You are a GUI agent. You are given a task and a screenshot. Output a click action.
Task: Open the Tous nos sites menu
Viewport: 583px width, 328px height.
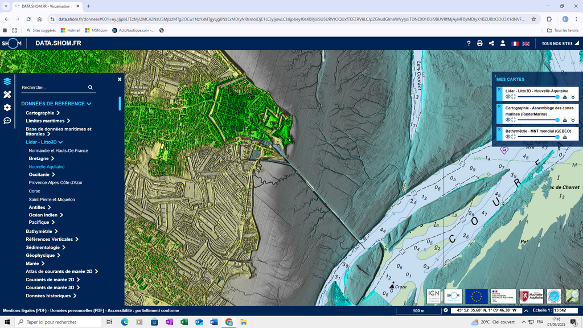(x=560, y=43)
